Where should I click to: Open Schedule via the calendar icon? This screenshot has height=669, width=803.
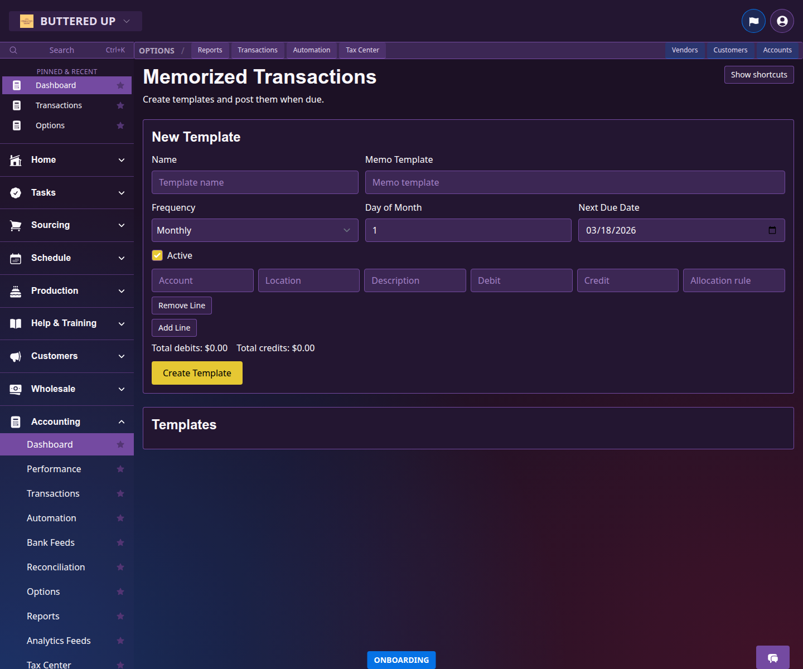pos(15,258)
